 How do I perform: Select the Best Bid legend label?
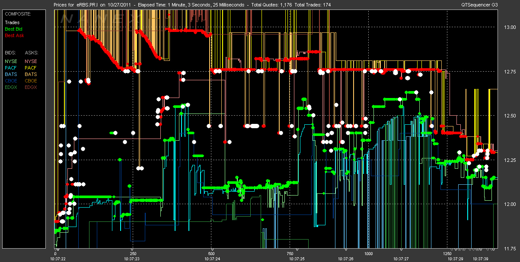coord(13,29)
